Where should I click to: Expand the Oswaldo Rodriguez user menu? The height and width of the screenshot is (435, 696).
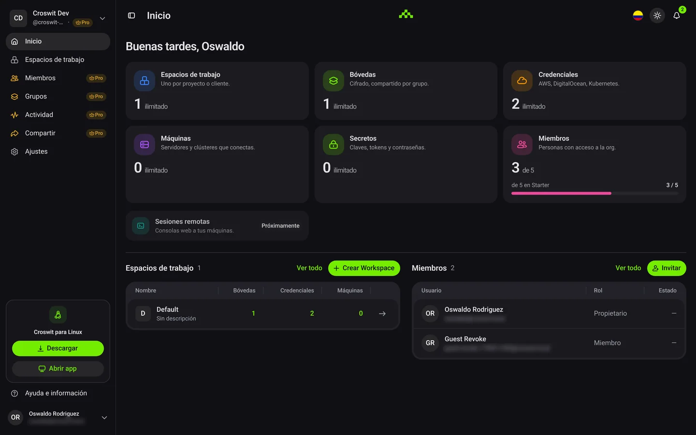coord(104,418)
